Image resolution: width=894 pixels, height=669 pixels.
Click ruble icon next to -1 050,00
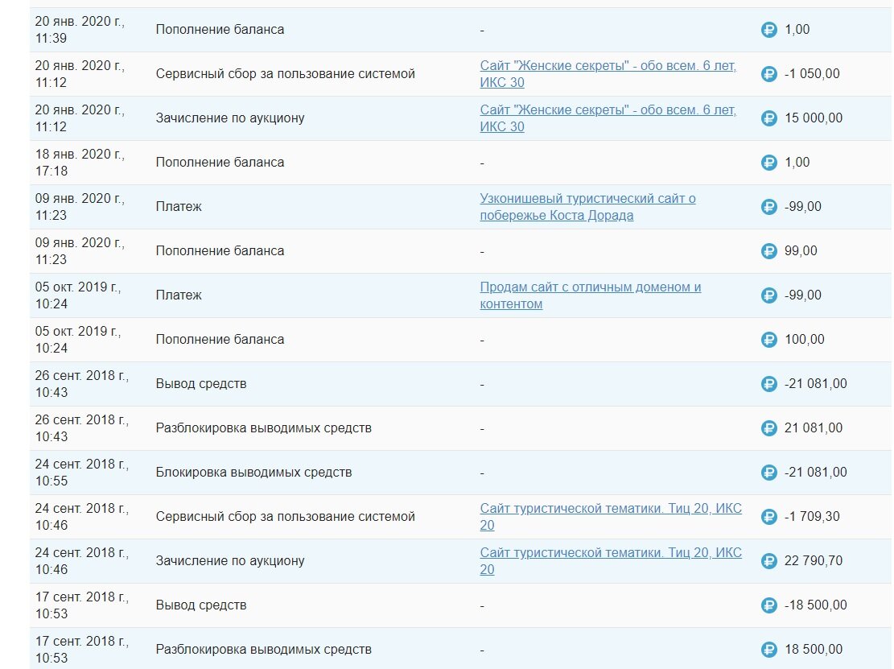click(x=769, y=74)
